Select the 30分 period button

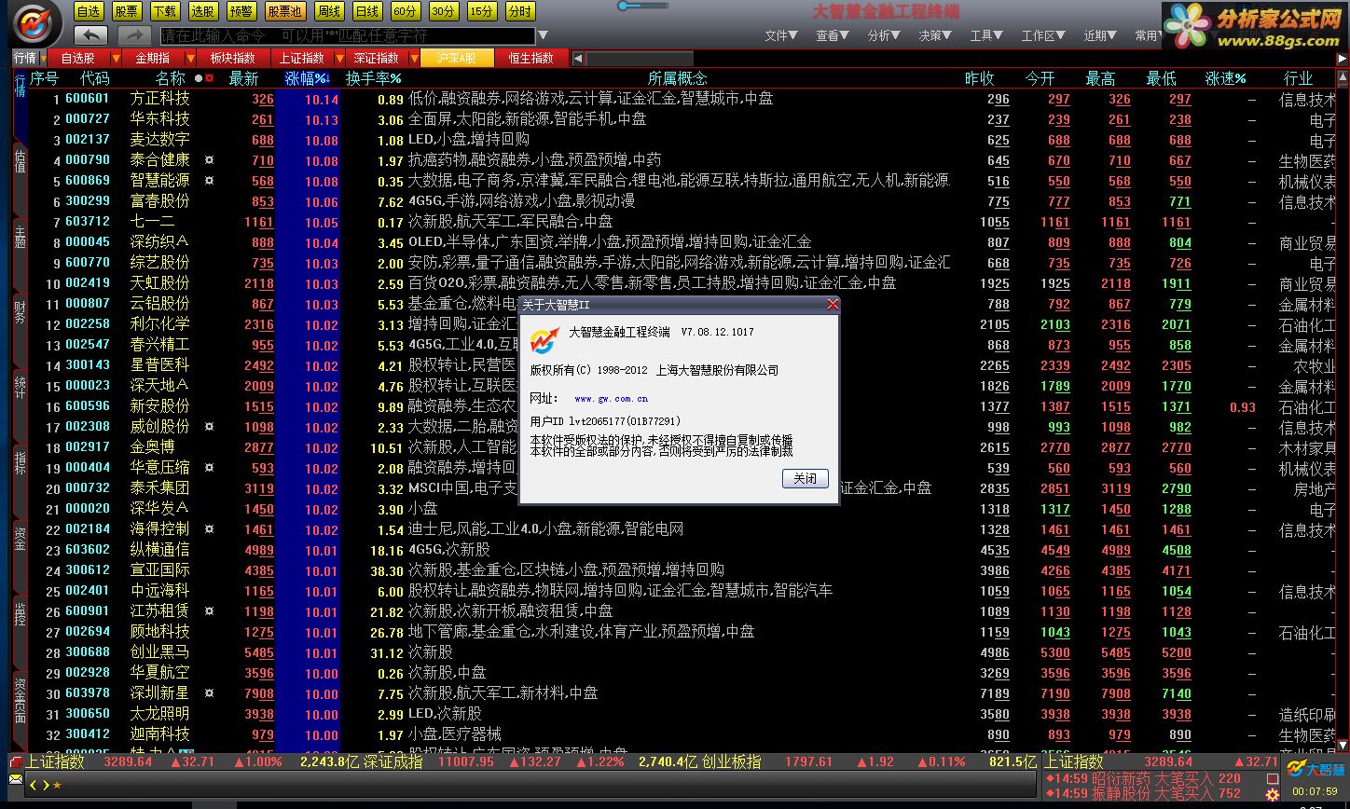pyautogui.click(x=444, y=11)
